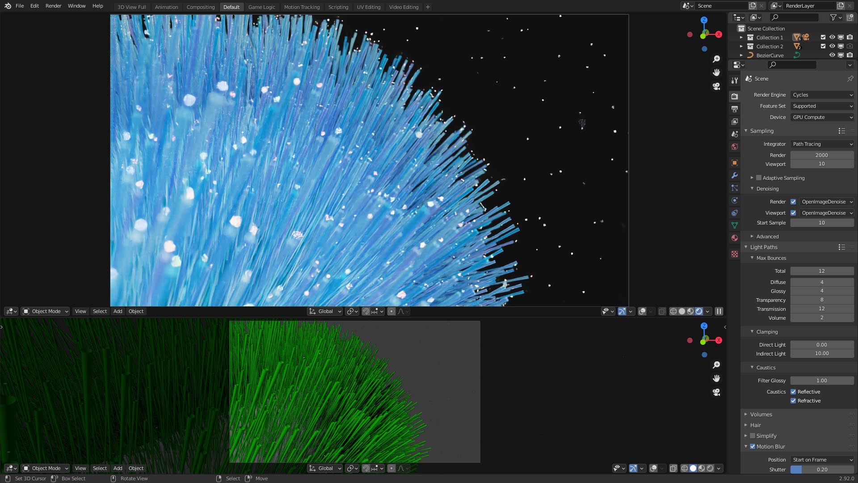Hide BezierCurve with its eye icon
858x483 pixels.
click(x=832, y=55)
